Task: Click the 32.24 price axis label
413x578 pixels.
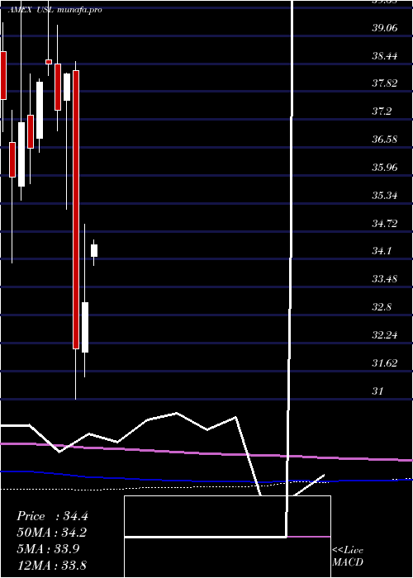Action: pos(385,334)
